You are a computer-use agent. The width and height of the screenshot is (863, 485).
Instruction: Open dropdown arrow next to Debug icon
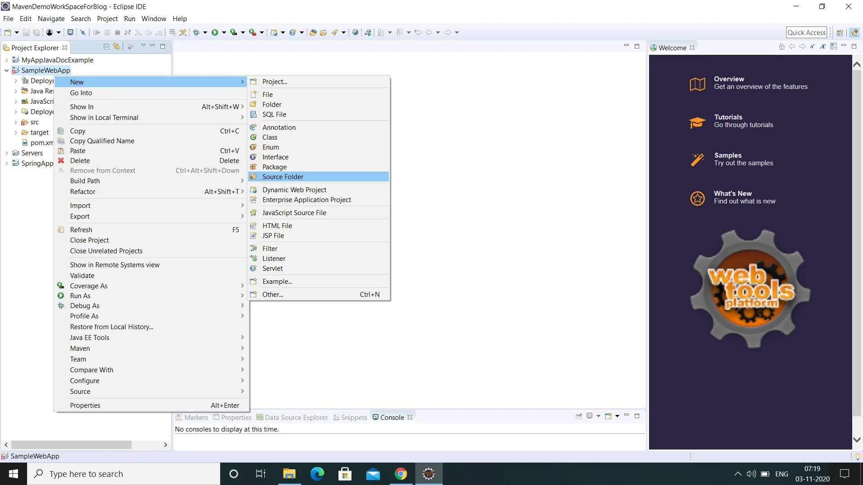click(205, 32)
